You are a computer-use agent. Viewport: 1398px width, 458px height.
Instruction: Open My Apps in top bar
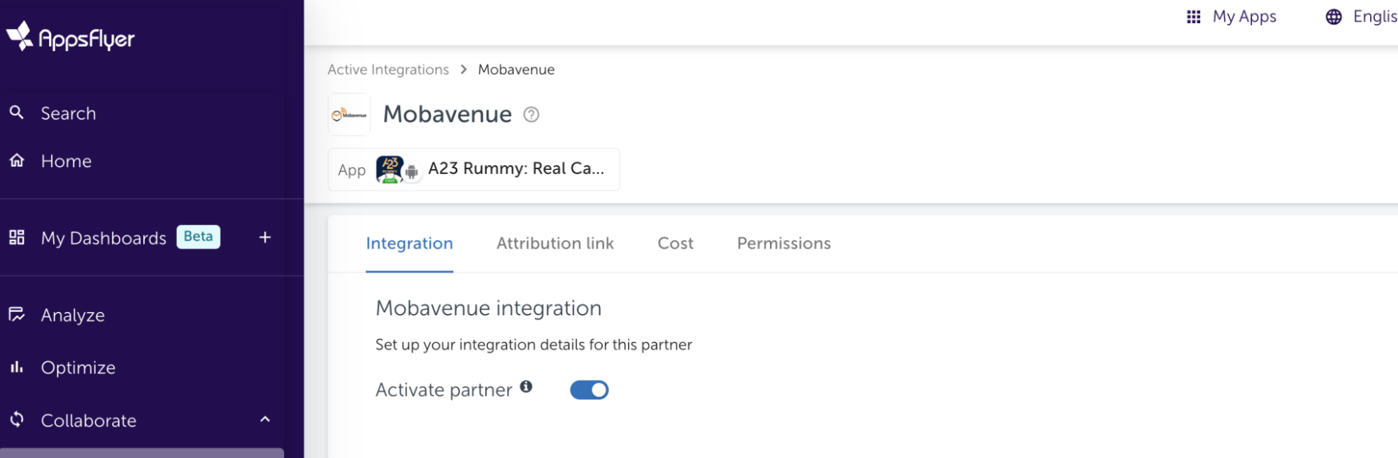pos(1232,17)
